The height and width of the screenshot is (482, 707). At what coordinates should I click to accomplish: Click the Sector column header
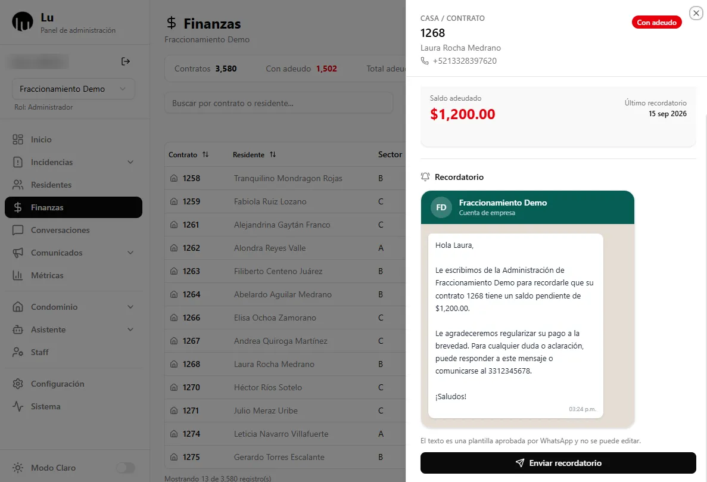(390, 154)
